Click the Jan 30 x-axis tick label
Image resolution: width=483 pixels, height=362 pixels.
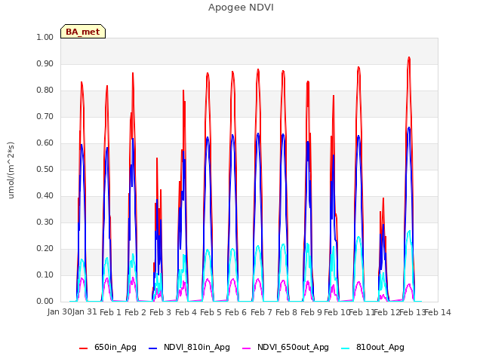tap(60, 311)
